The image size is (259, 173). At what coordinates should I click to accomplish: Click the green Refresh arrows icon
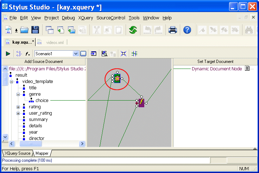click(133, 30)
